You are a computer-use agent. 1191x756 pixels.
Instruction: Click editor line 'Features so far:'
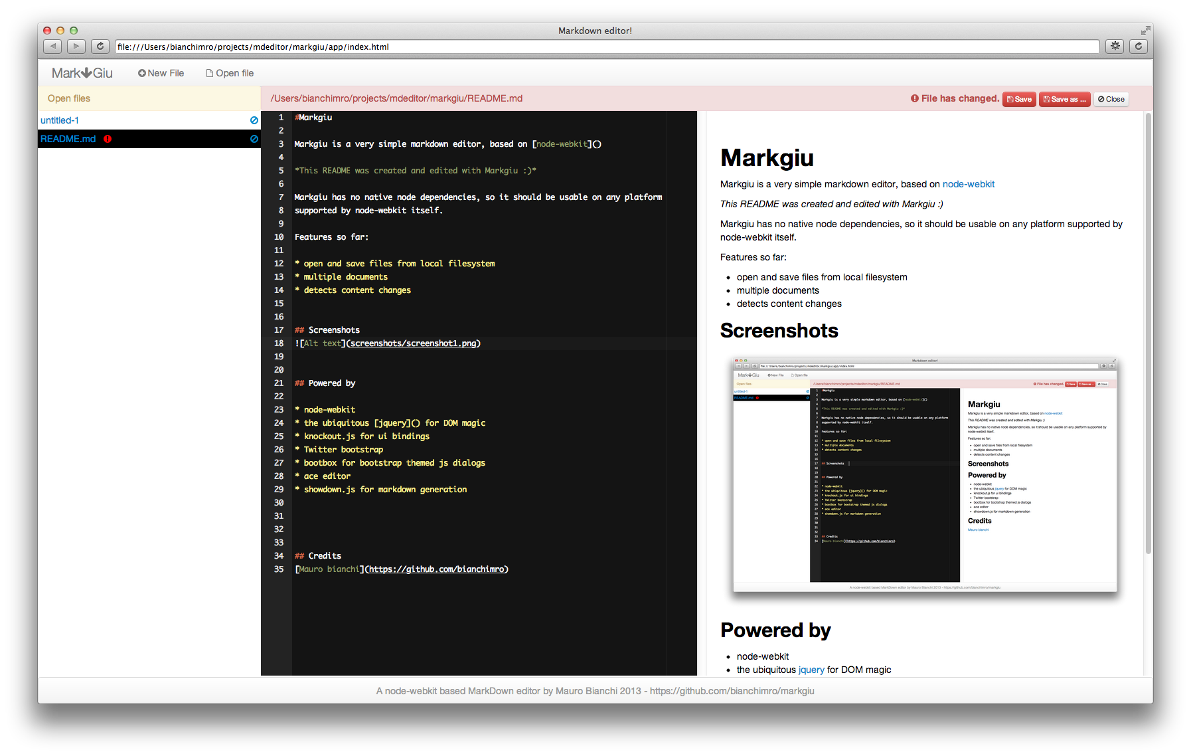(331, 236)
